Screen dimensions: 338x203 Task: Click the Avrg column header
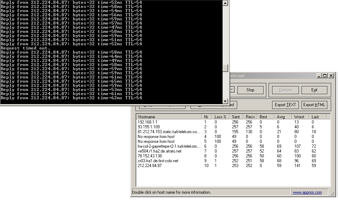pyautogui.click(x=283, y=117)
